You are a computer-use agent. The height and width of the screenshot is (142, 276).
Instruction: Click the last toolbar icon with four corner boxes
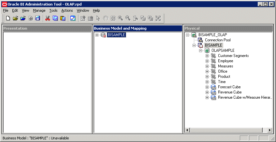tap(158, 18)
